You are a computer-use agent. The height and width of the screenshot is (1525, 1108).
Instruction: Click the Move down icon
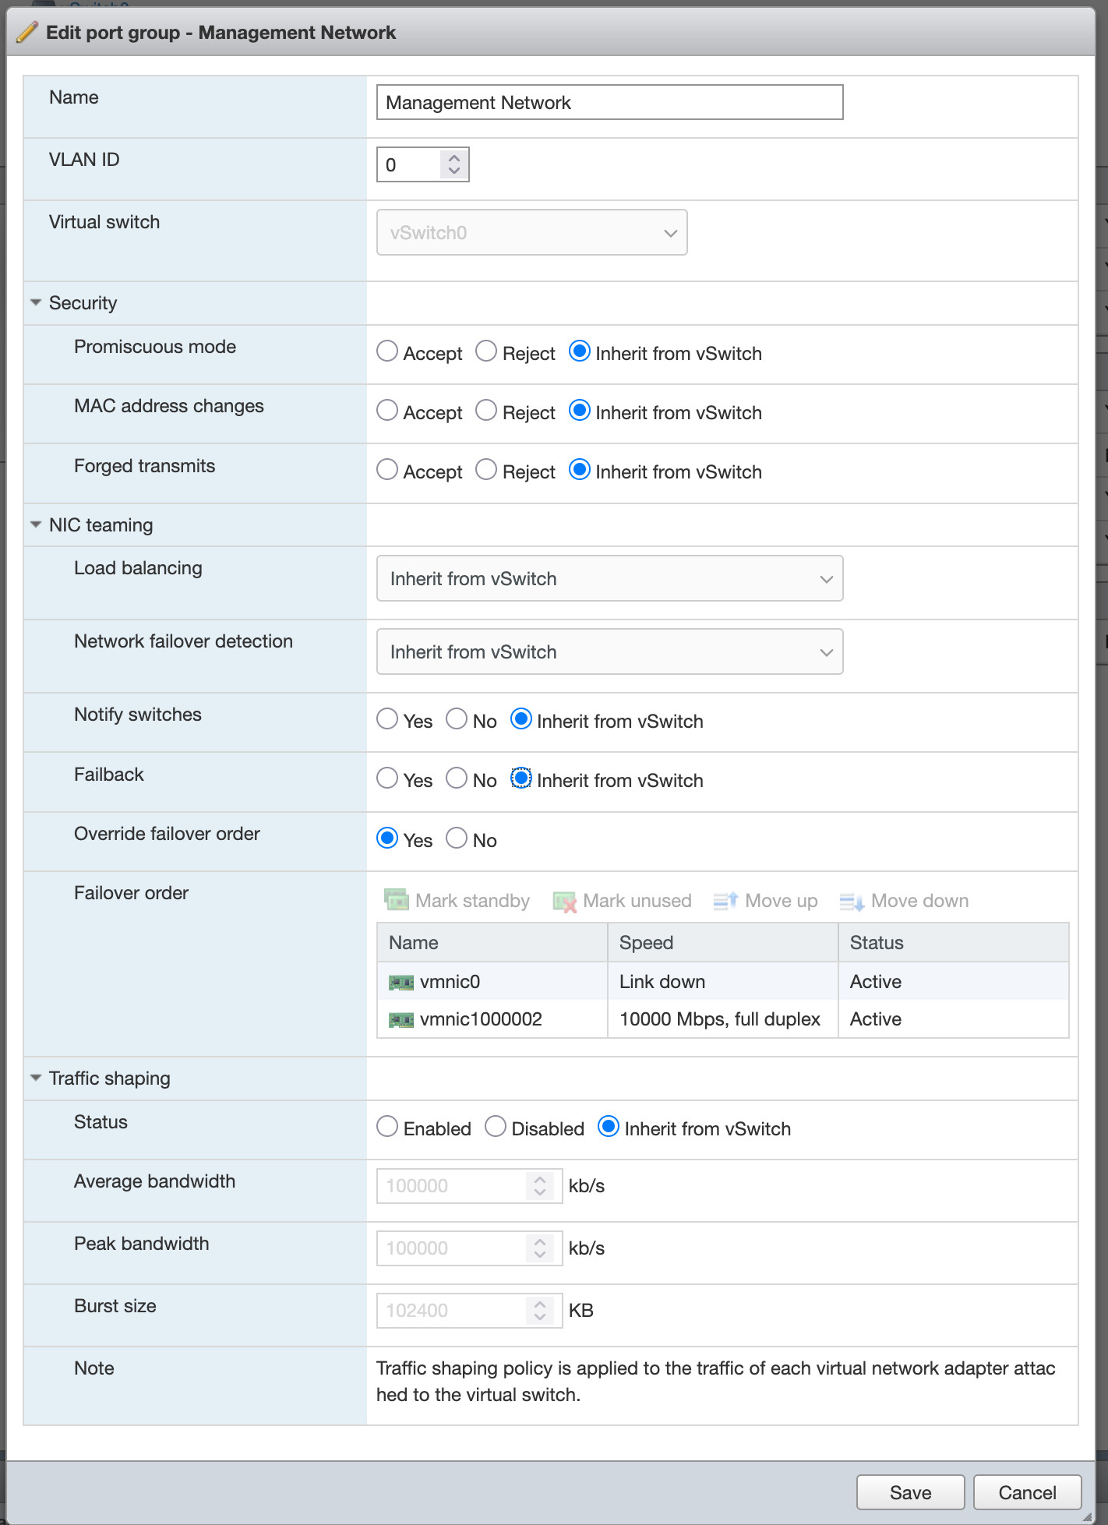tap(852, 902)
